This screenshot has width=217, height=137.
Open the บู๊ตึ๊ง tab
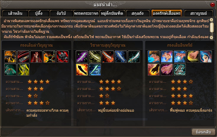pos(39,13)
